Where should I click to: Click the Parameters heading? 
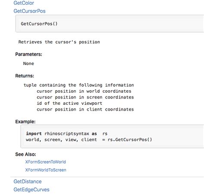pyautogui.click(x=28, y=54)
